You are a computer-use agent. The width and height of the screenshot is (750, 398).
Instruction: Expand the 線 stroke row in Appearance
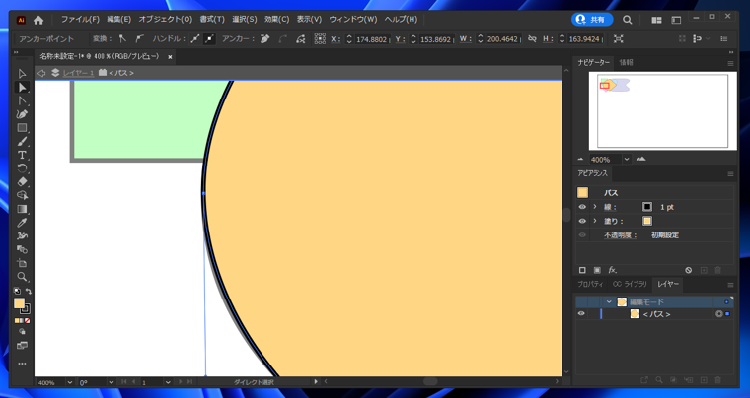tap(594, 207)
